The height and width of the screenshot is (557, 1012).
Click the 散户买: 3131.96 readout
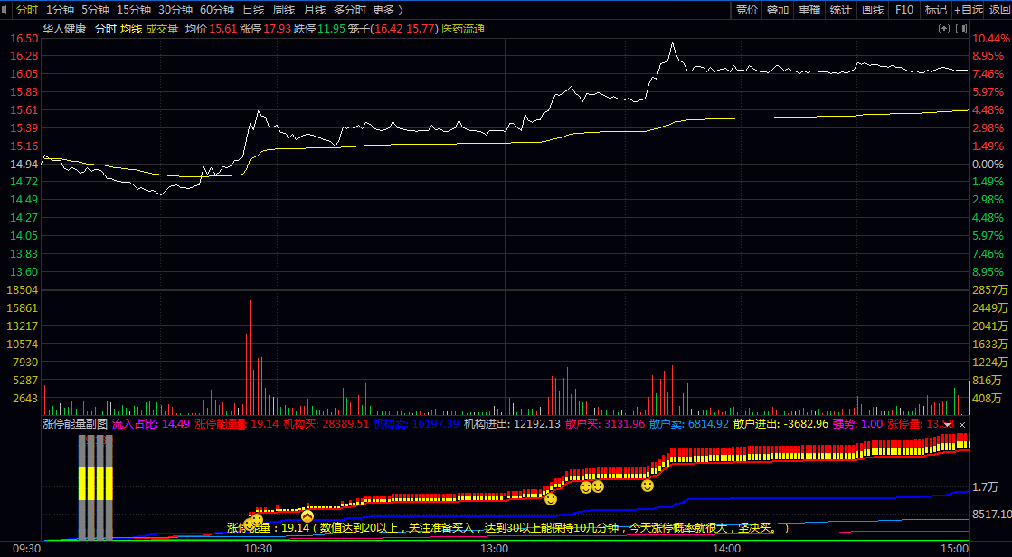(x=605, y=424)
